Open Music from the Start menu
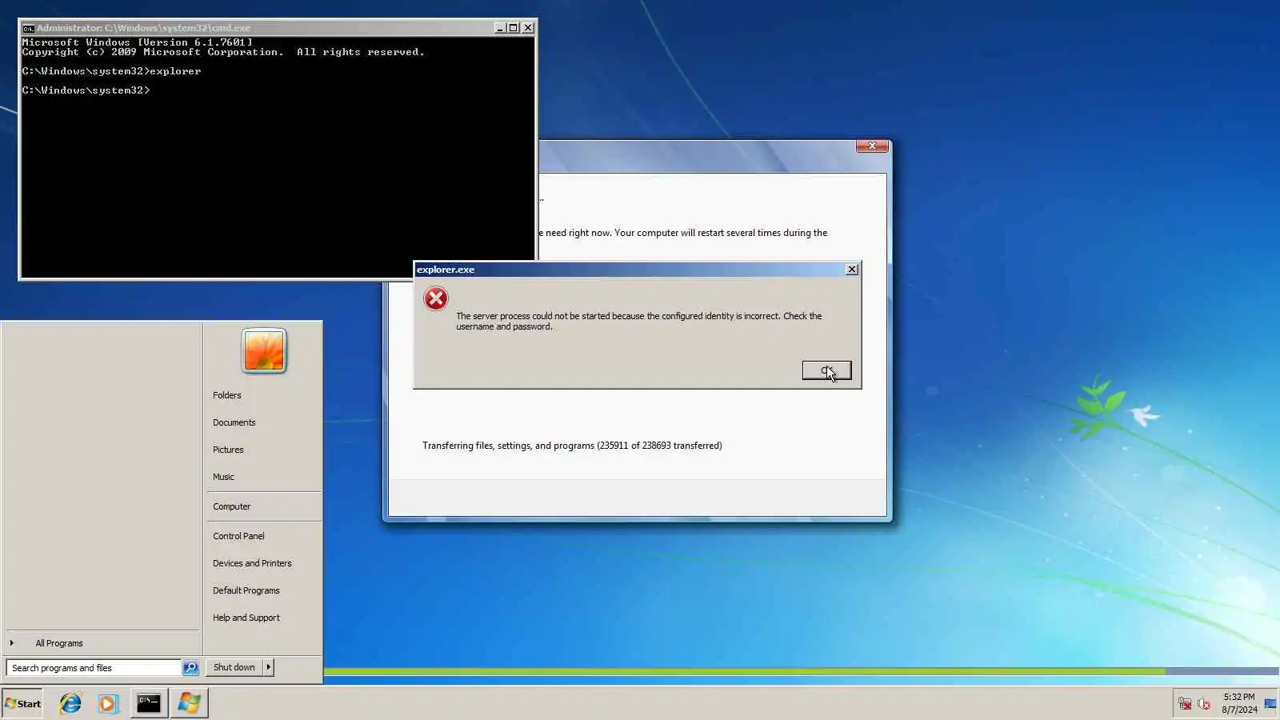 click(223, 477)
